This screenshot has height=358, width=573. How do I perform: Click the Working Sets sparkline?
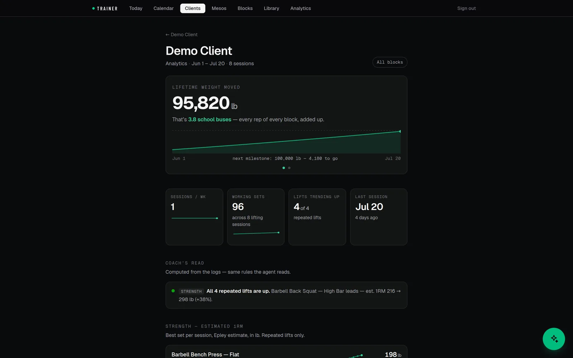256,233
